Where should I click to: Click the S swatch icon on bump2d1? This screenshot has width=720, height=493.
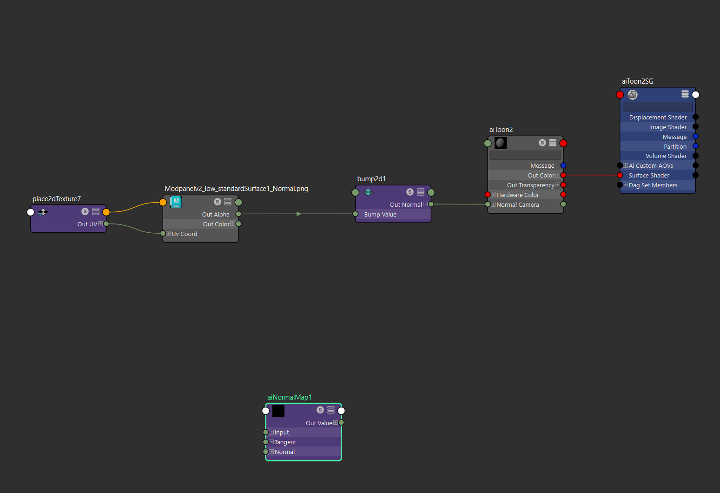[410, 191]
